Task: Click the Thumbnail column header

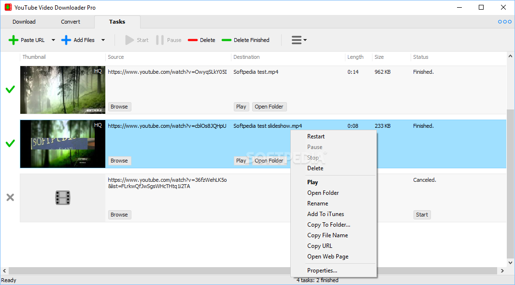Action: coord(34,57)
